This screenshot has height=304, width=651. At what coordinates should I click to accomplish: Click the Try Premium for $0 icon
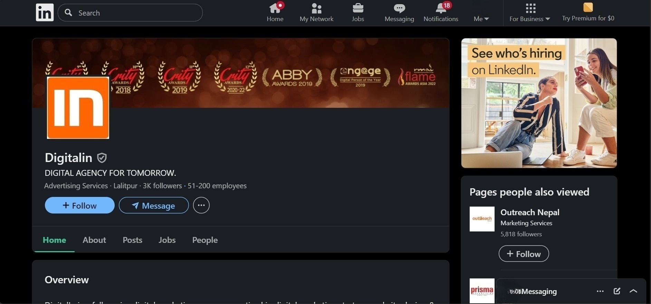coord(588,7)
